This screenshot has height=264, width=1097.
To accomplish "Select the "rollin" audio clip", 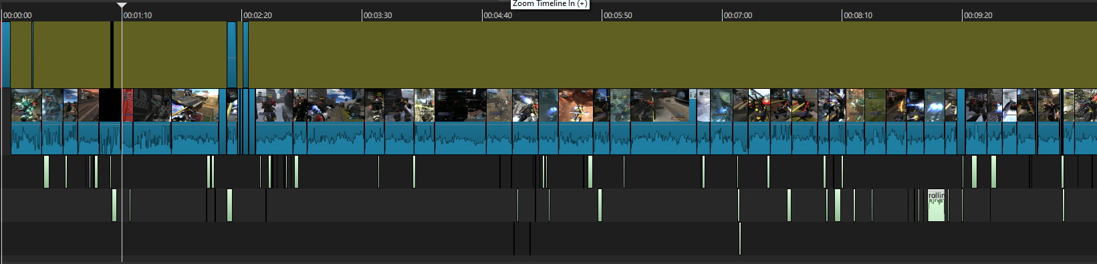I will 936,205.
